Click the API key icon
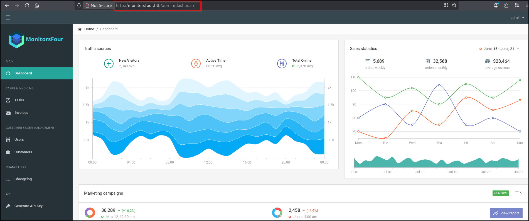This screenshot has height=221, width=529. tap(8, 206)
